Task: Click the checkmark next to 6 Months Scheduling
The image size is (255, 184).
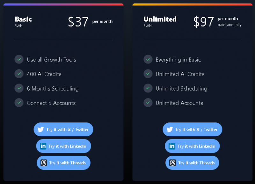Action: [19, 88]
